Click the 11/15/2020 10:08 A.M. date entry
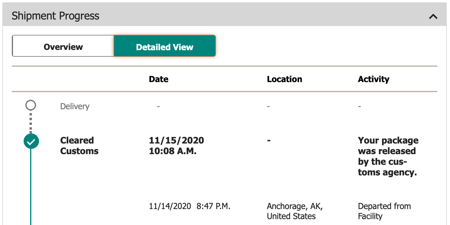 176,146
